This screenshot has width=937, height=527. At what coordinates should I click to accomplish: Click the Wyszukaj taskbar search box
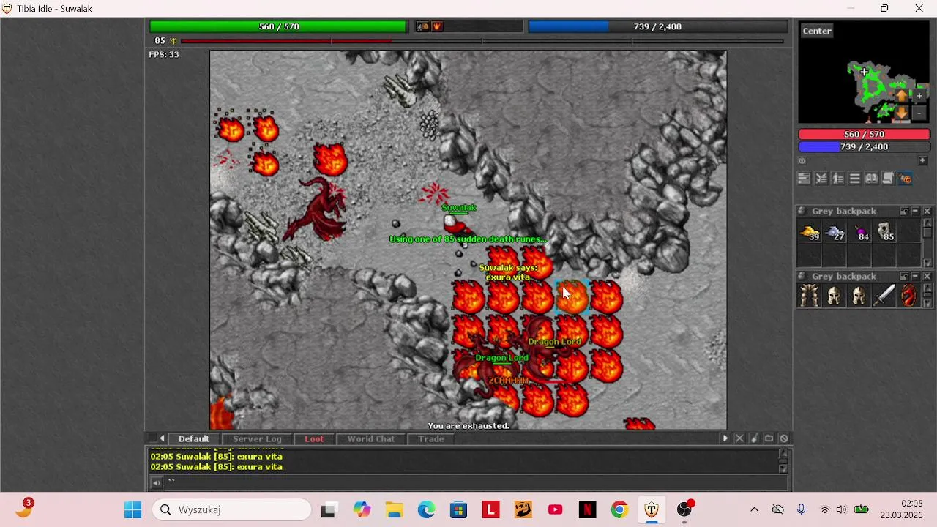(x=232, y=509)
